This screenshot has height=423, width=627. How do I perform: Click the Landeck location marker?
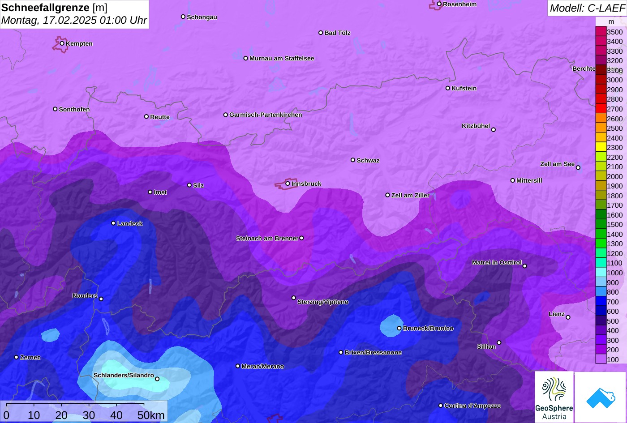pyautogui.click(x=113, y=223)
